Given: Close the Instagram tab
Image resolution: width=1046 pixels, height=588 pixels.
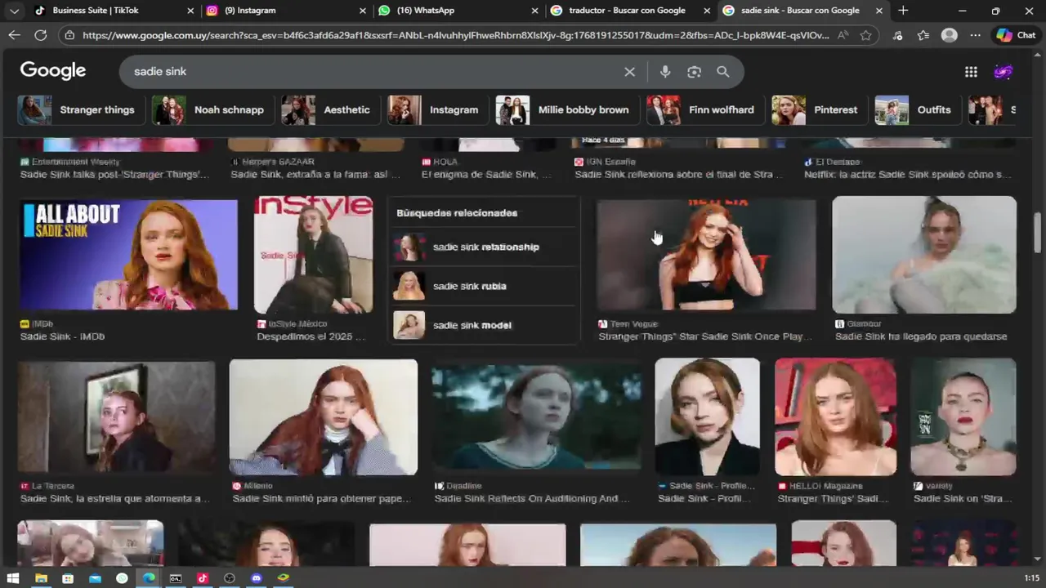Looking at the screenshot, I should tap(363, 11).
